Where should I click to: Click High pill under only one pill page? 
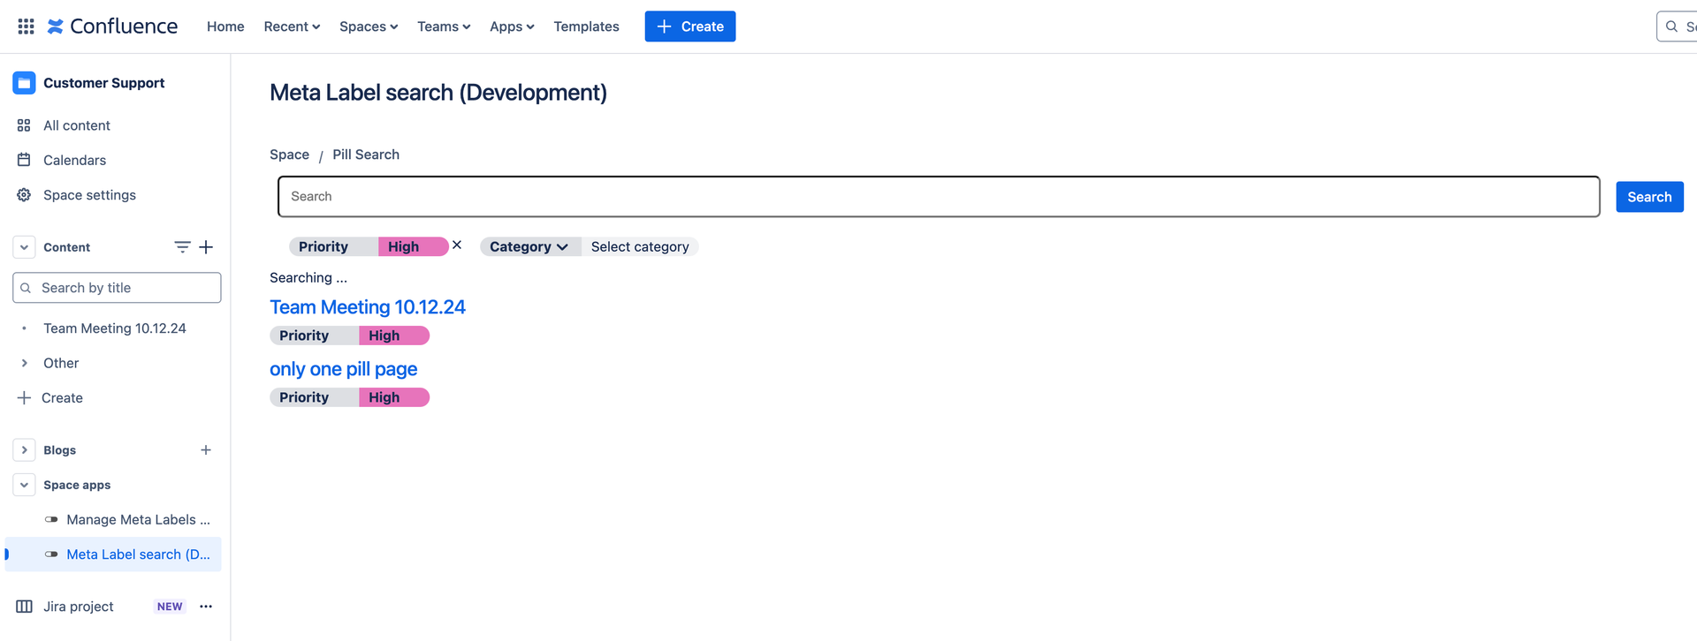[x=394, y=397]
